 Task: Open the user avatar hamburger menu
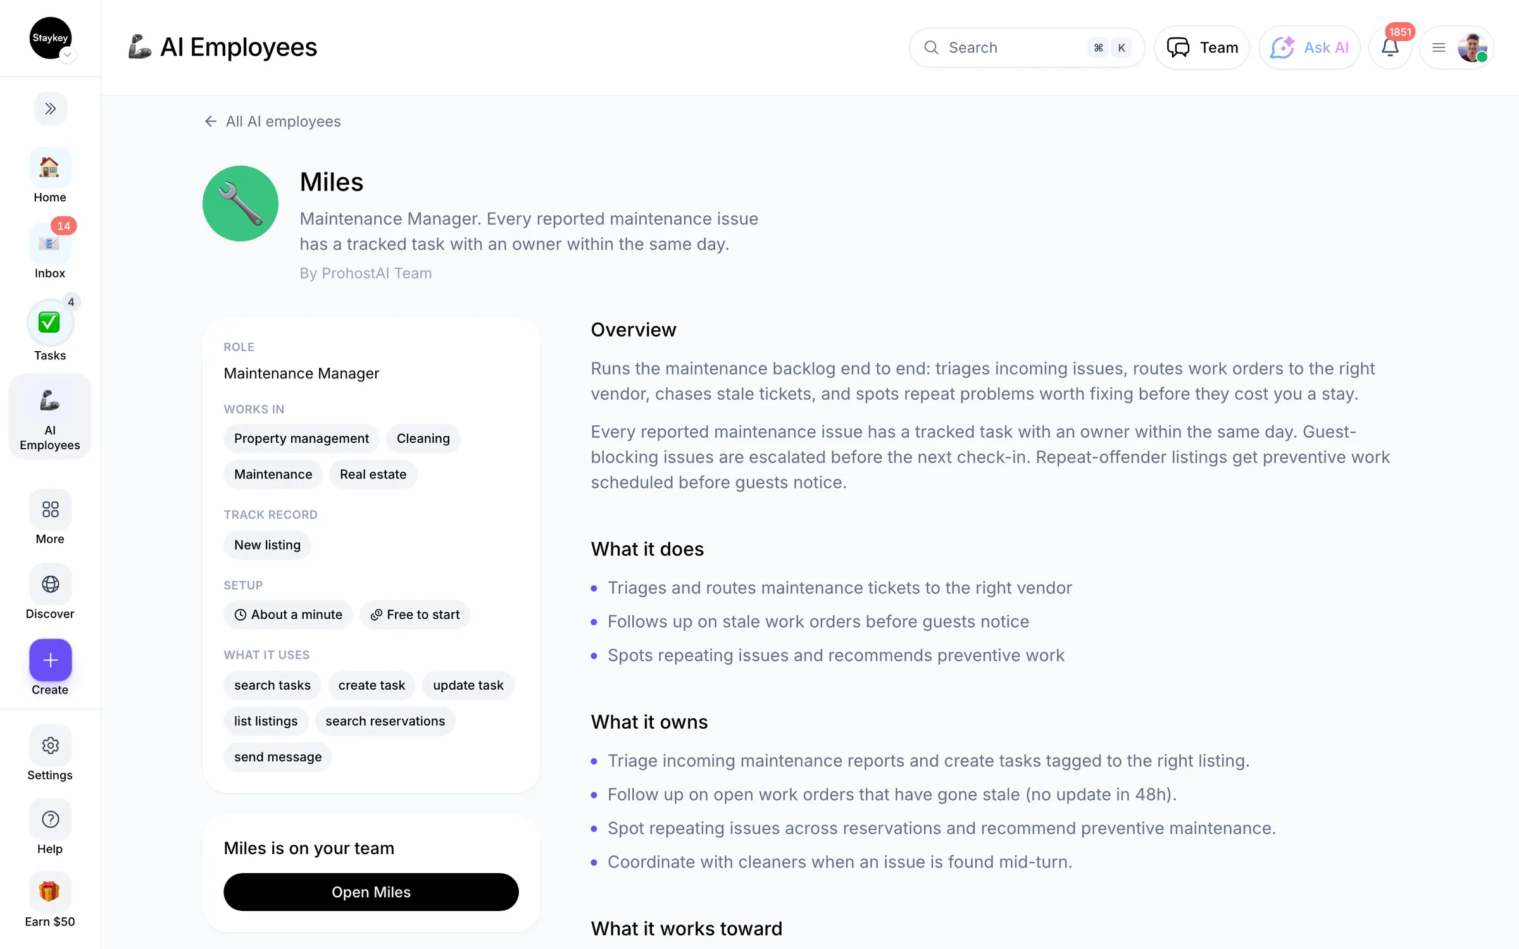coord(1457,47)
